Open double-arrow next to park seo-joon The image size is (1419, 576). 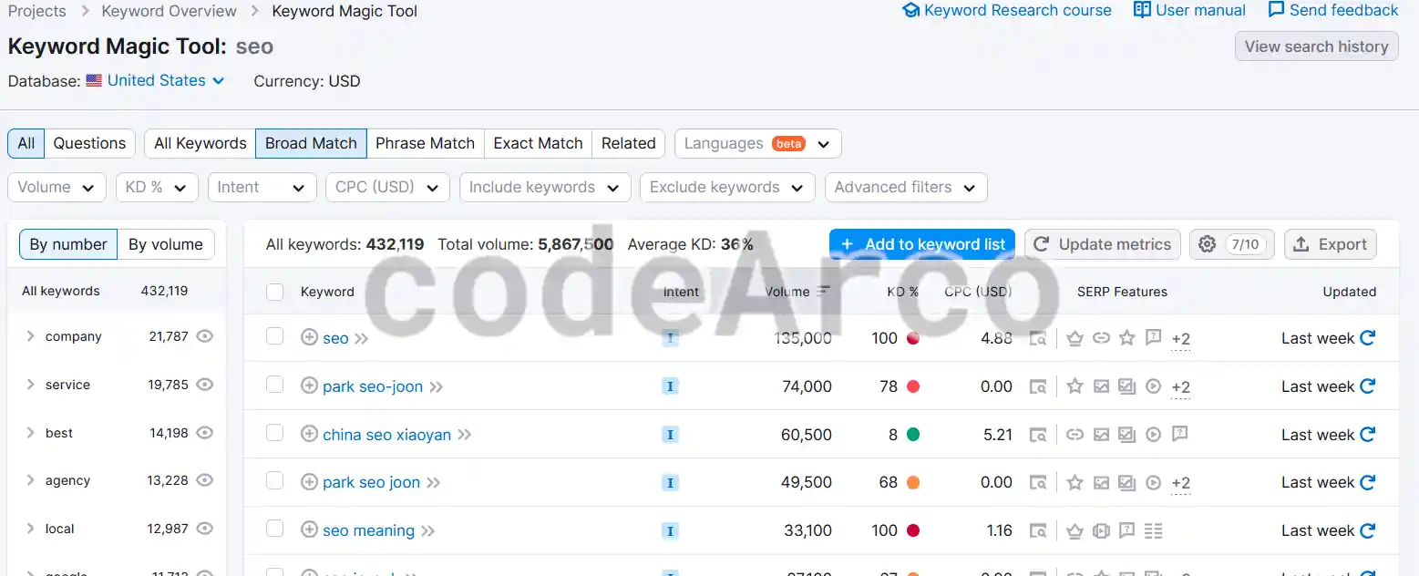[x=436, y=387]
